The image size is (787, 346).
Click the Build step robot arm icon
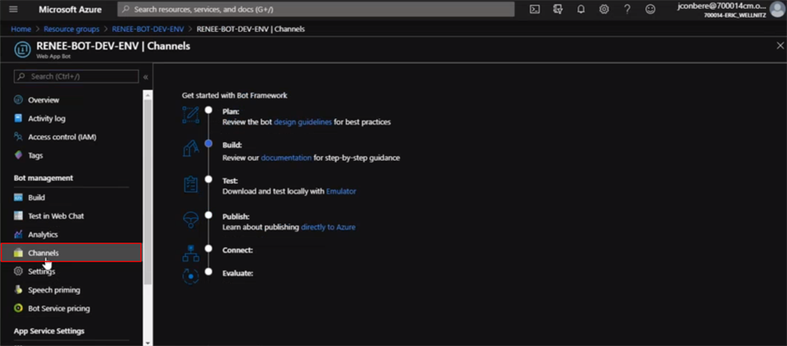(191, 149)
